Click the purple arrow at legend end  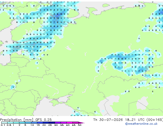coord(81,123)
